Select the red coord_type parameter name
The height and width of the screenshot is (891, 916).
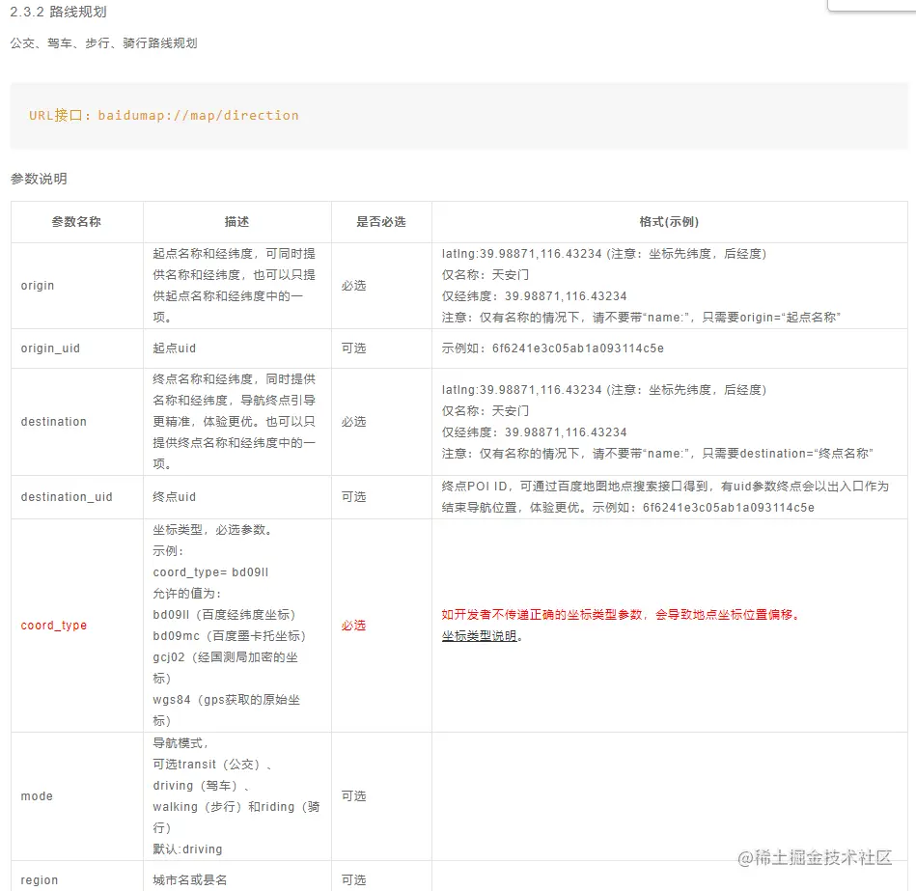(54, 626)
